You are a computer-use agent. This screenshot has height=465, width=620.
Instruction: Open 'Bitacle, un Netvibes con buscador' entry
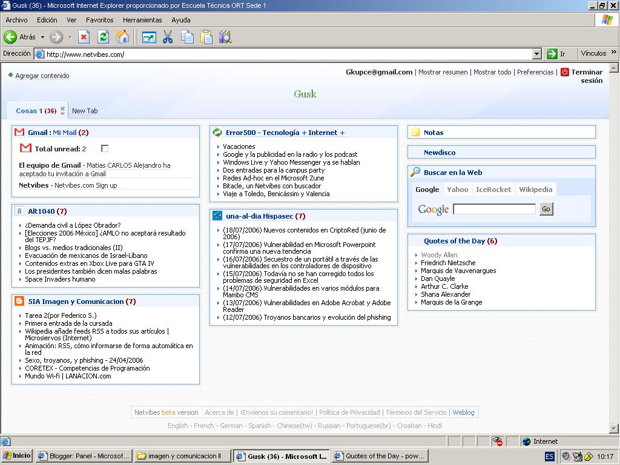coord(272,186)
